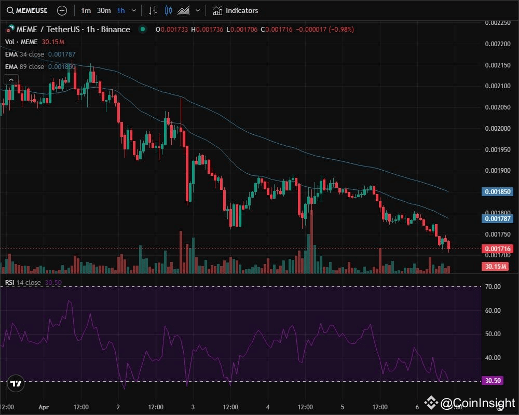
Task: Click the 0.002000 price axis label
Action: click(x=498, y=129)
